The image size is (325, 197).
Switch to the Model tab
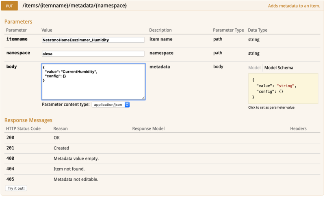coord(254,68)
